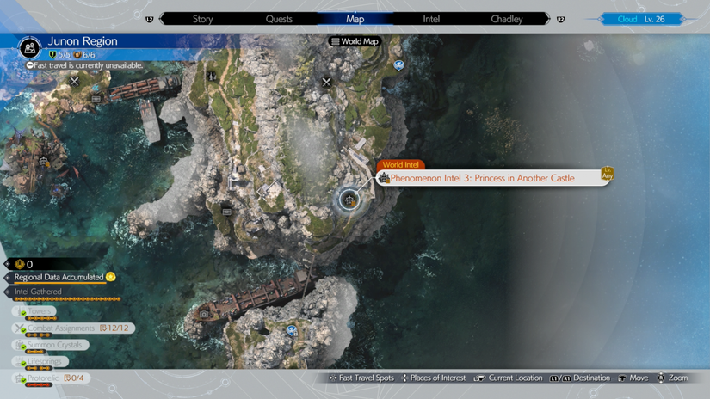Click the blue marker on southern island
This screenshot has height=399, width=710.
coord(292,329)
